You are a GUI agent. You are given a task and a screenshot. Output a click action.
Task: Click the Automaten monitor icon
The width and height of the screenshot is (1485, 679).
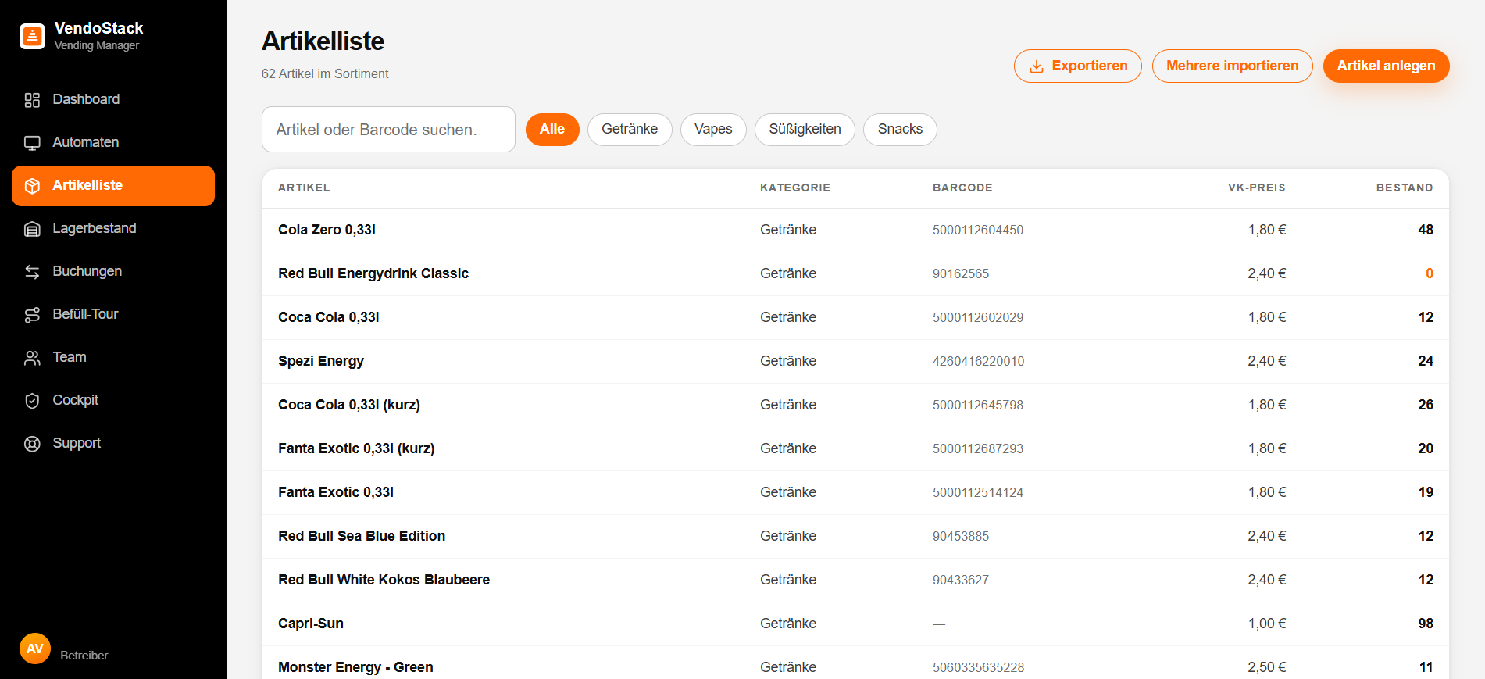pos(32,143)
